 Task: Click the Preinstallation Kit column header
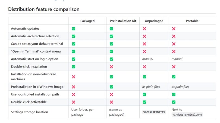coord(123,21)
